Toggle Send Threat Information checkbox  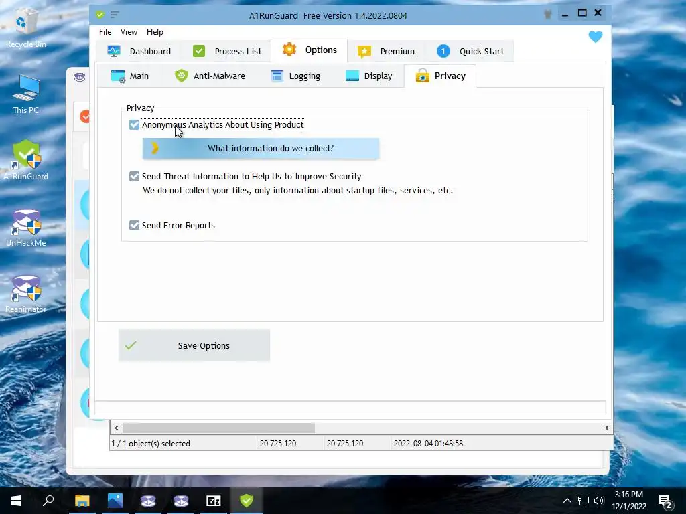click(134, 177)
